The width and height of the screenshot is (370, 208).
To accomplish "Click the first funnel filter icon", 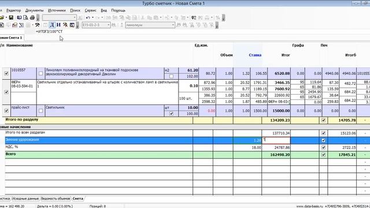I will click(192, 25).
